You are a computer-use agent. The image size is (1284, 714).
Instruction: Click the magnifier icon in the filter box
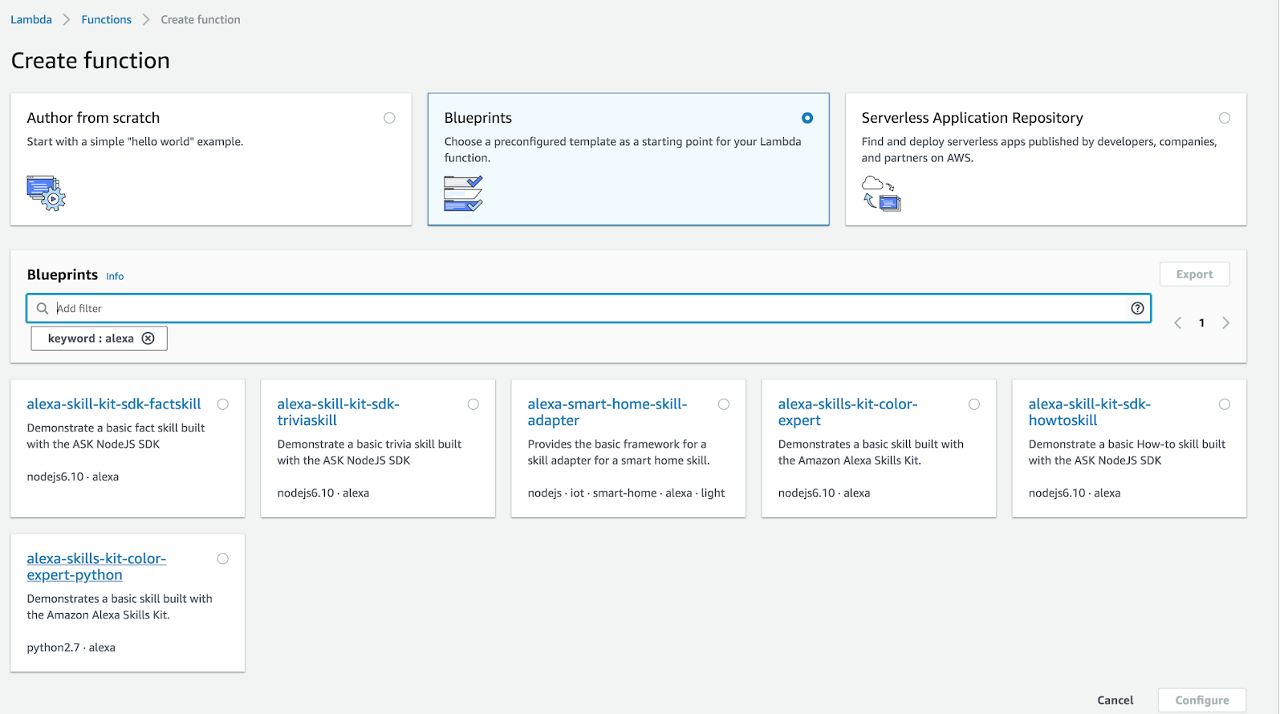pyautogui.click(x=43, y=308)
